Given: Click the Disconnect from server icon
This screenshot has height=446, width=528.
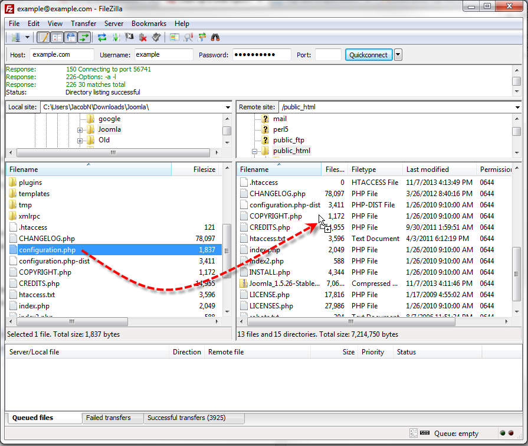Looking at the screenshot, I should click(143, 38).
